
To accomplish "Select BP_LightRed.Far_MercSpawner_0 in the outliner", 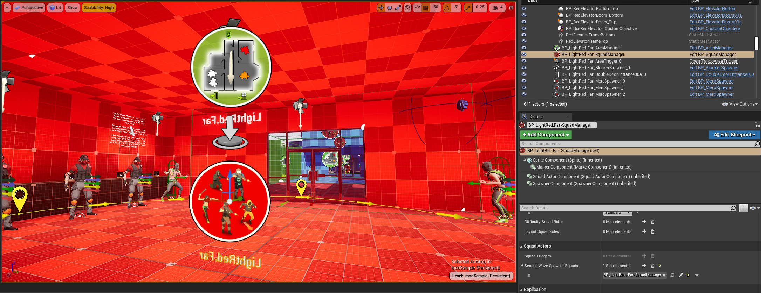I will pos(593,81).
